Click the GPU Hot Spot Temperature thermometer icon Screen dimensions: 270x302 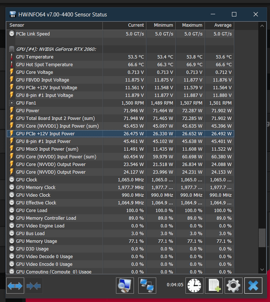(12, 64)
